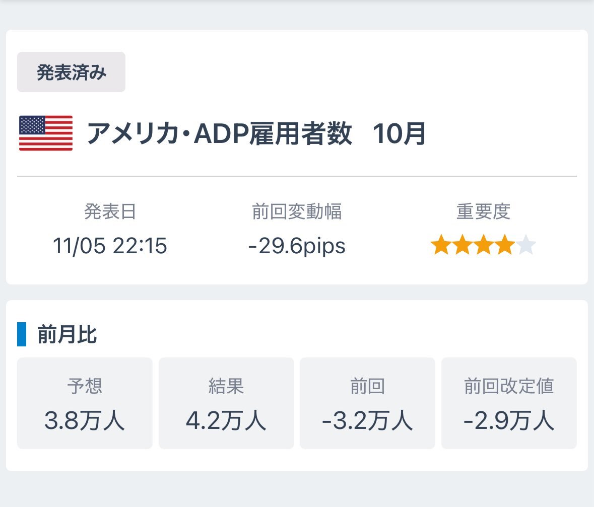Viewport: 594px width, 507px height.
Task: Click the 前月比 section heading
Action: coord(67,335)
